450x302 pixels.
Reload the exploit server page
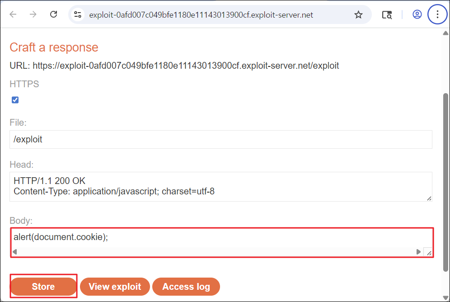54,14
